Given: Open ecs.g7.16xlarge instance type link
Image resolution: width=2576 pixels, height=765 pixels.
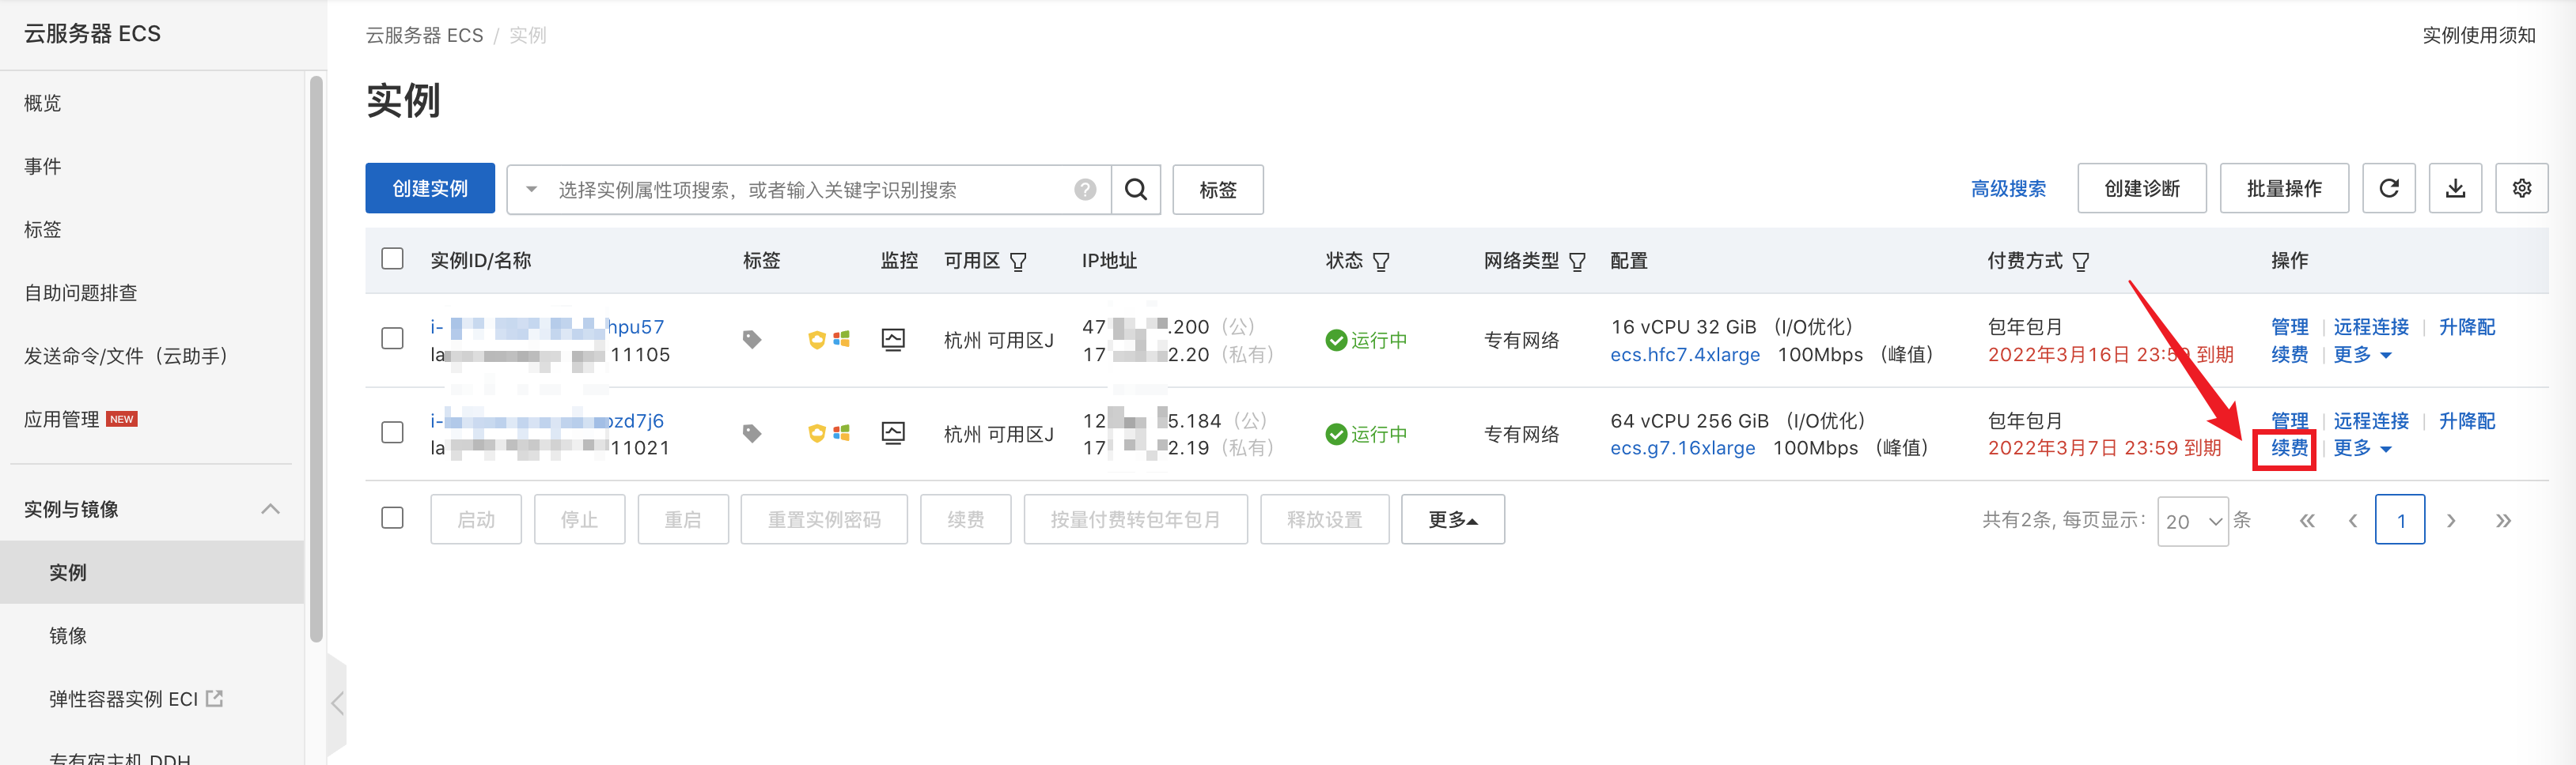Looking at the screenshot, I should [1682, 447].
